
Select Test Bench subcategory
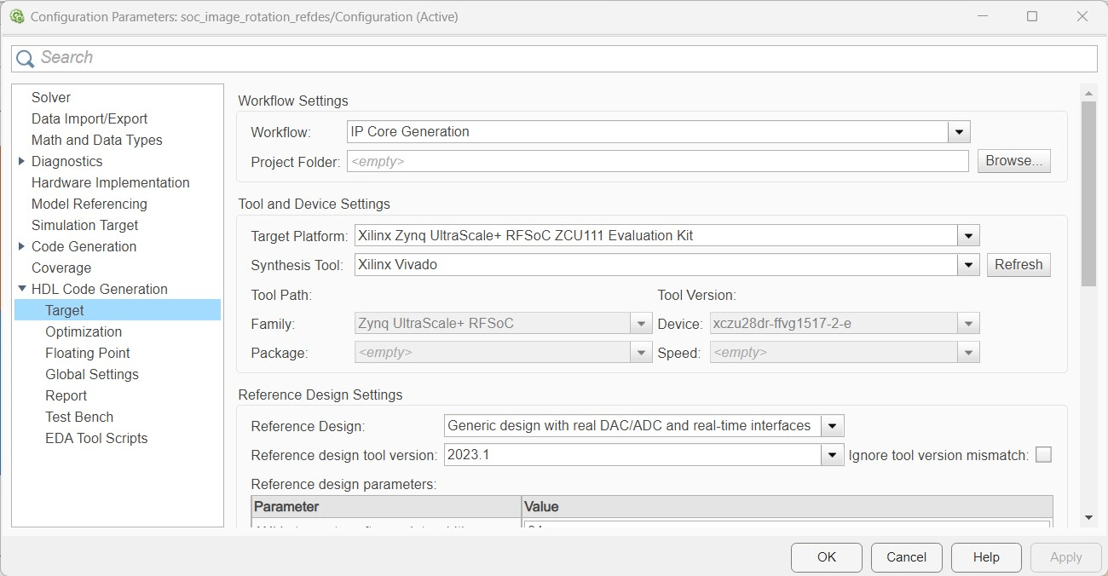pyautogui.click(x=79, y=417)
